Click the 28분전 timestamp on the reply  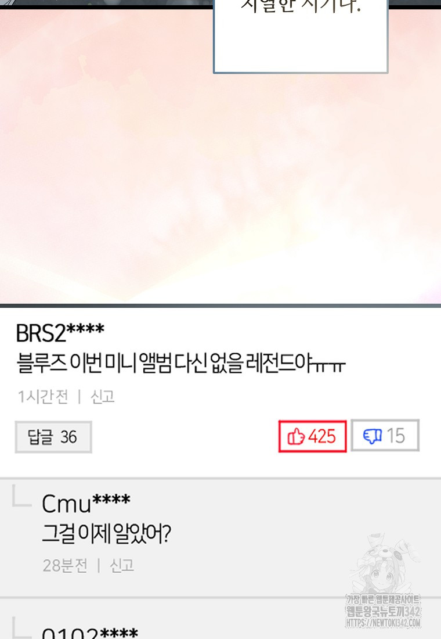point(65,566)
